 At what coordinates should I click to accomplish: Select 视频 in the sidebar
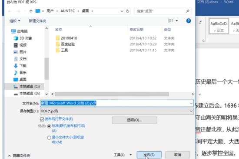point(20,45)
